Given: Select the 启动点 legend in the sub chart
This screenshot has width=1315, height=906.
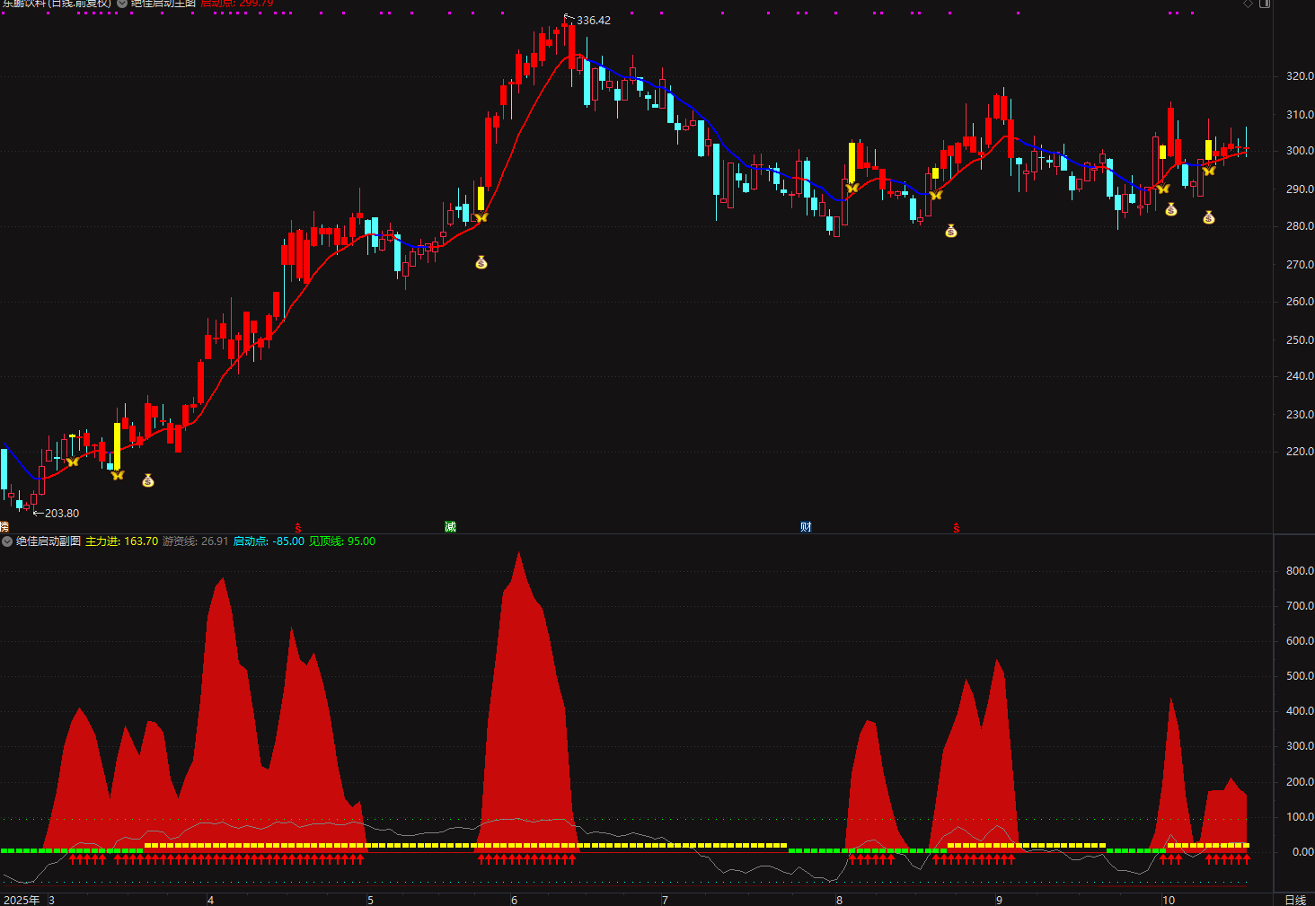Looking at the screenshot, I should click(269, 541).
